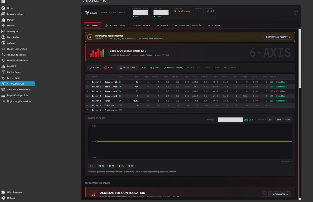Click the Reset Stats button
This screenshot has height=202, width=313.
coord(128,68)
